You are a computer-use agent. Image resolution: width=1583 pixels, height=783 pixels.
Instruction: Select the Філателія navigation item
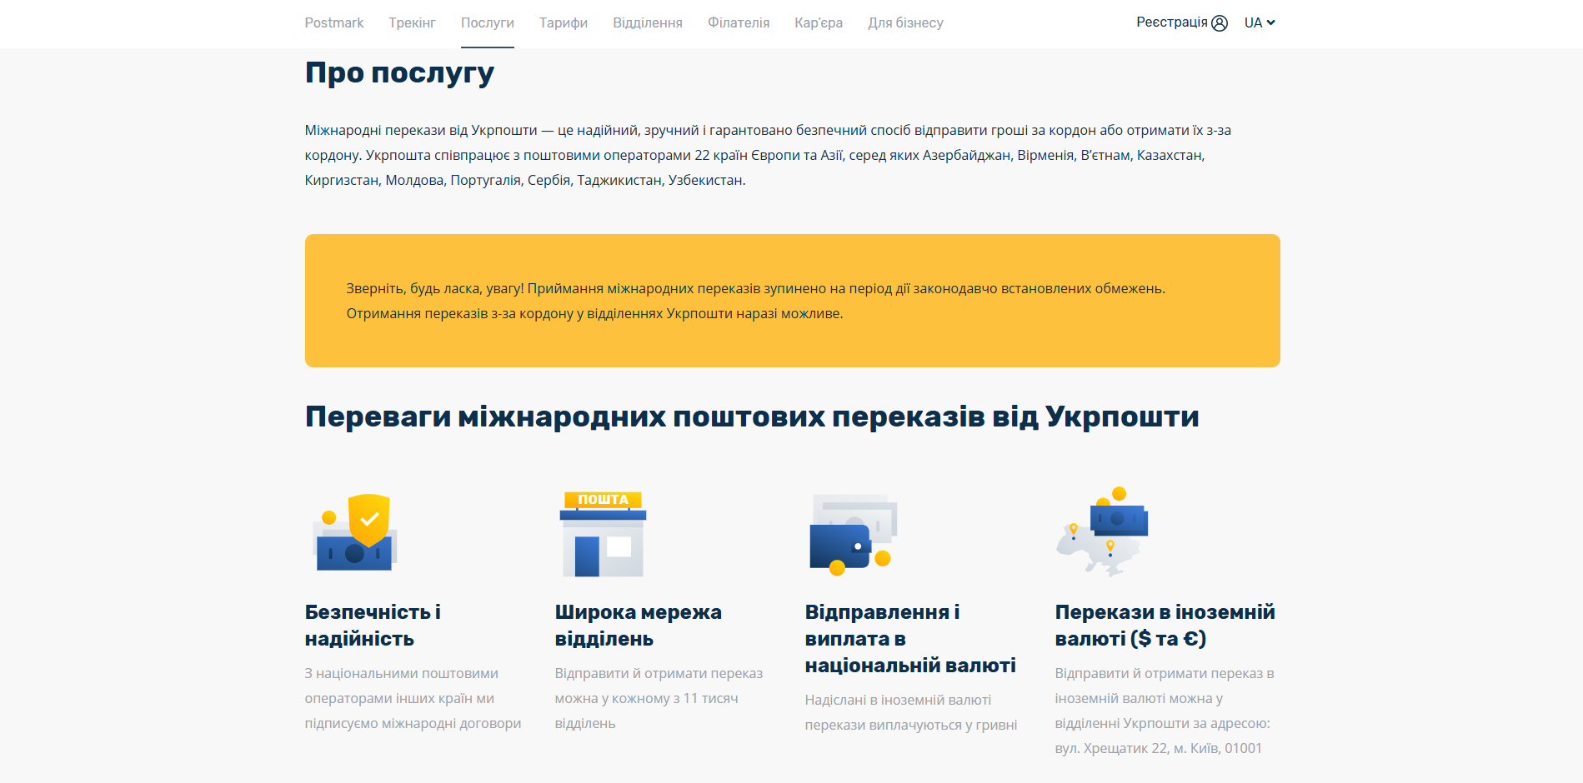[739, 22]
